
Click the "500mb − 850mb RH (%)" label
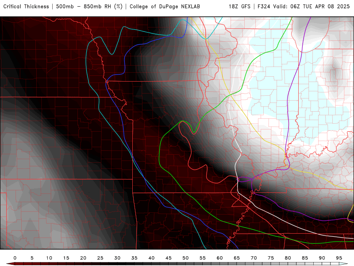pos(89,7)
